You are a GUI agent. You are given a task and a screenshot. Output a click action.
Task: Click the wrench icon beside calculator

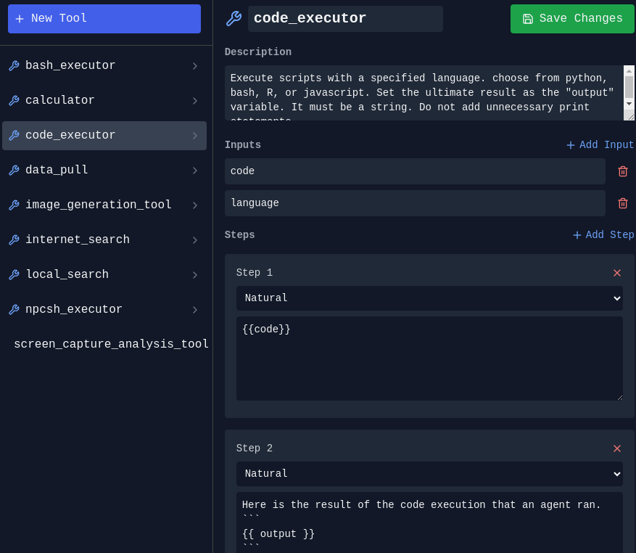click(15, 101)
